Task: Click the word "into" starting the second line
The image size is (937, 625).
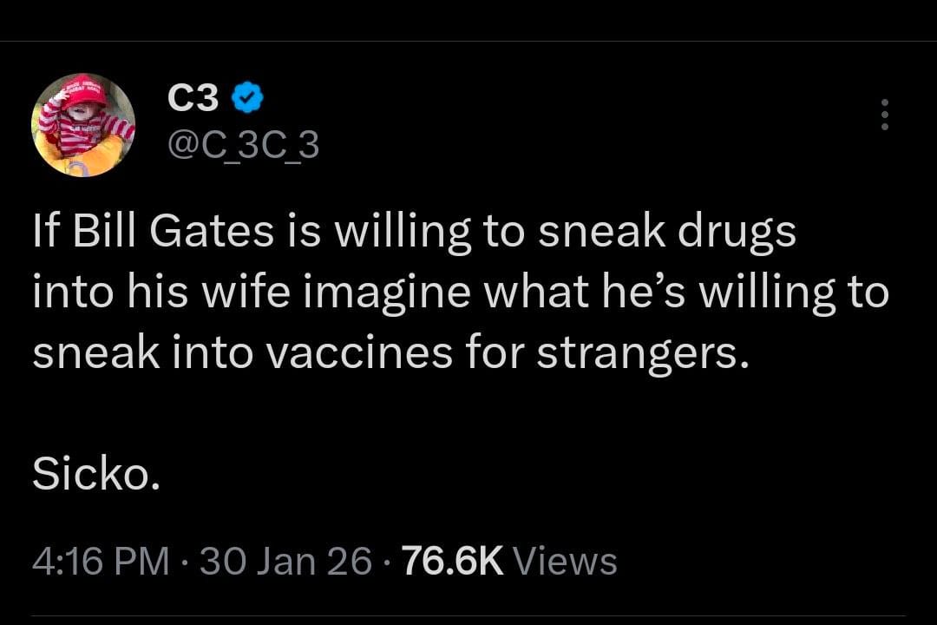Action: [x=68, y=293]
